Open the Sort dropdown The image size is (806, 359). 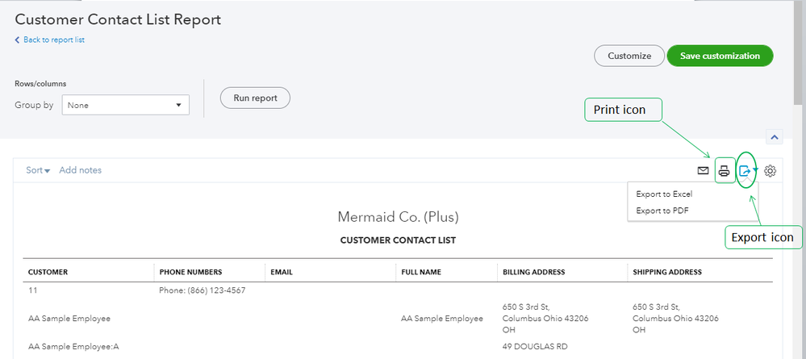(38, 170)
